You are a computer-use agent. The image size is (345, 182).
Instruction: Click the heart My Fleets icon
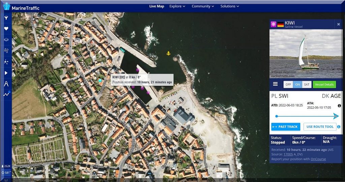(x=6, y=29)
